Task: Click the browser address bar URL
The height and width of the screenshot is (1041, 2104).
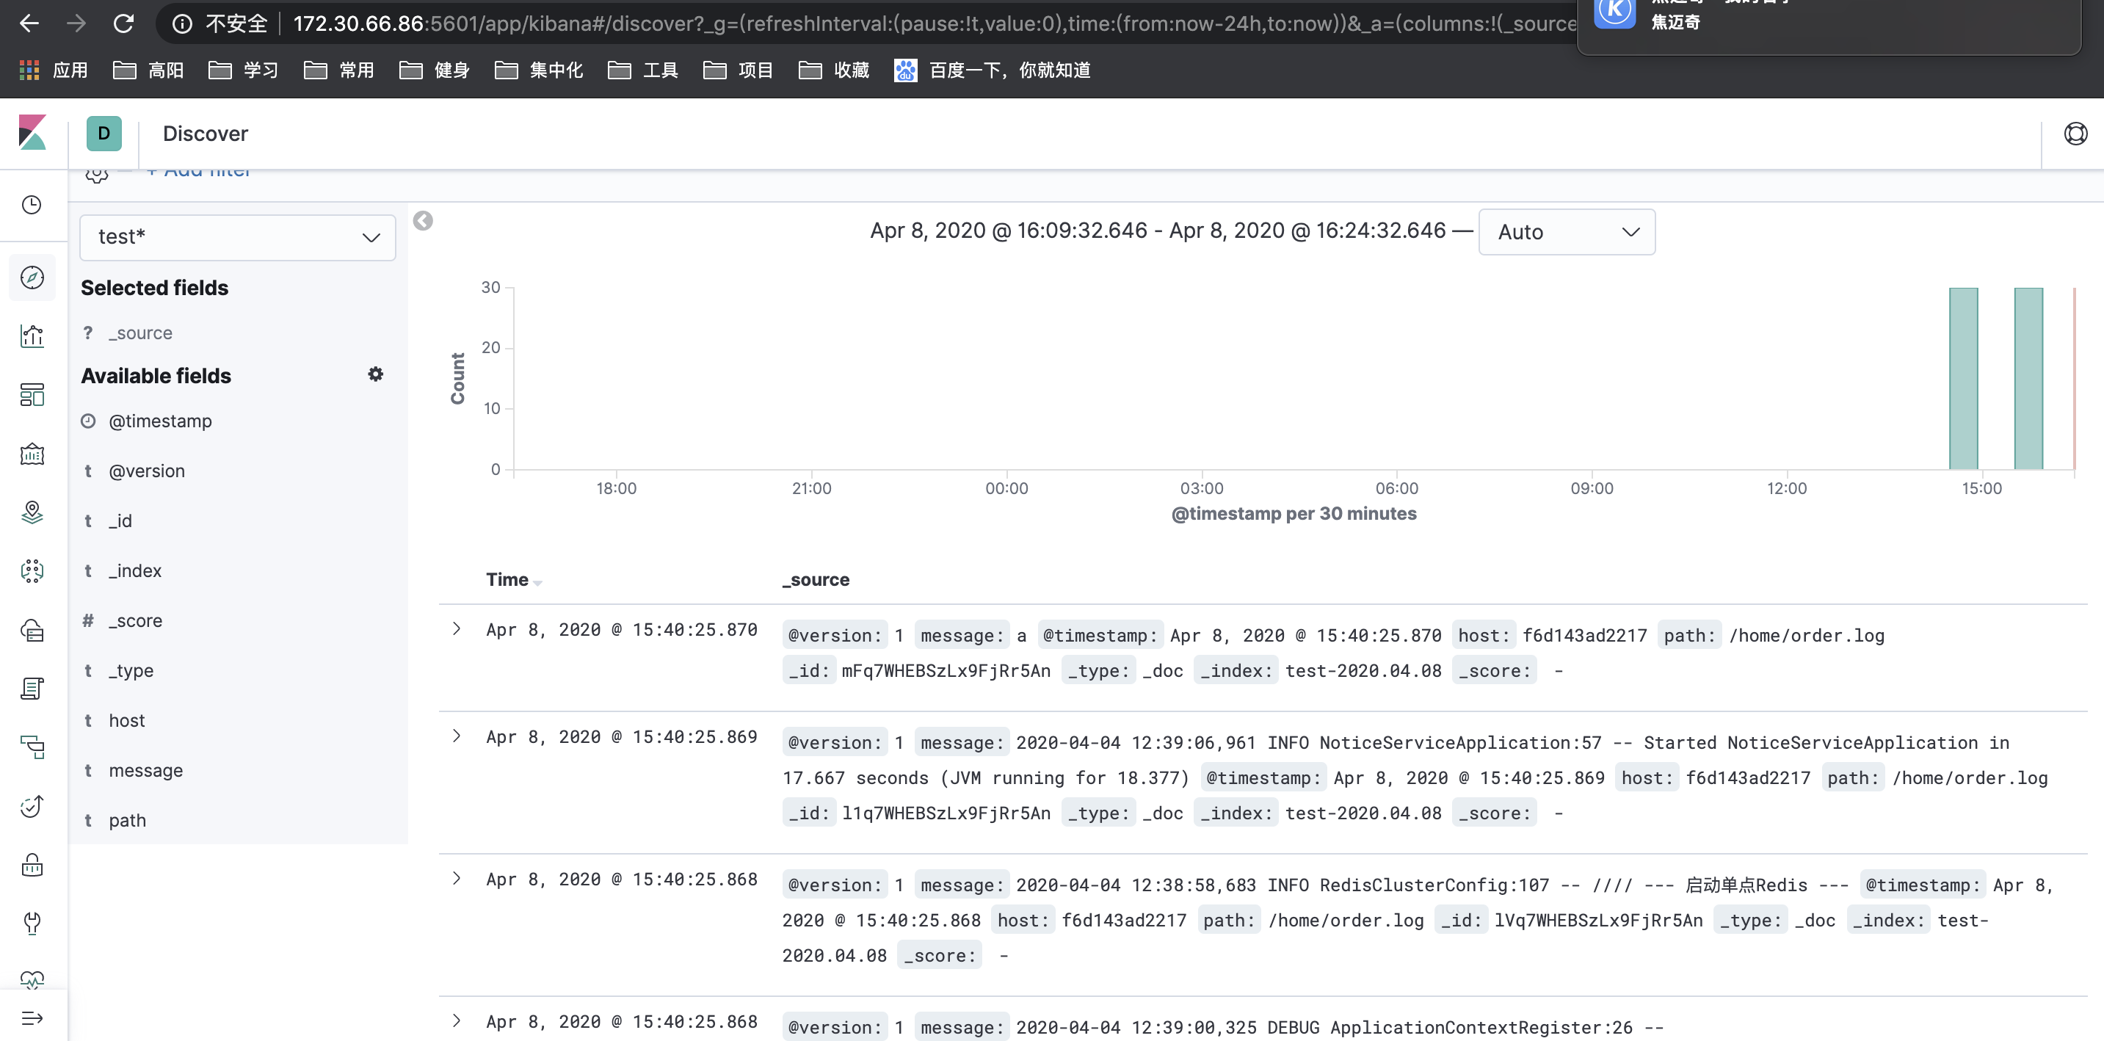Action: [935, 23]
